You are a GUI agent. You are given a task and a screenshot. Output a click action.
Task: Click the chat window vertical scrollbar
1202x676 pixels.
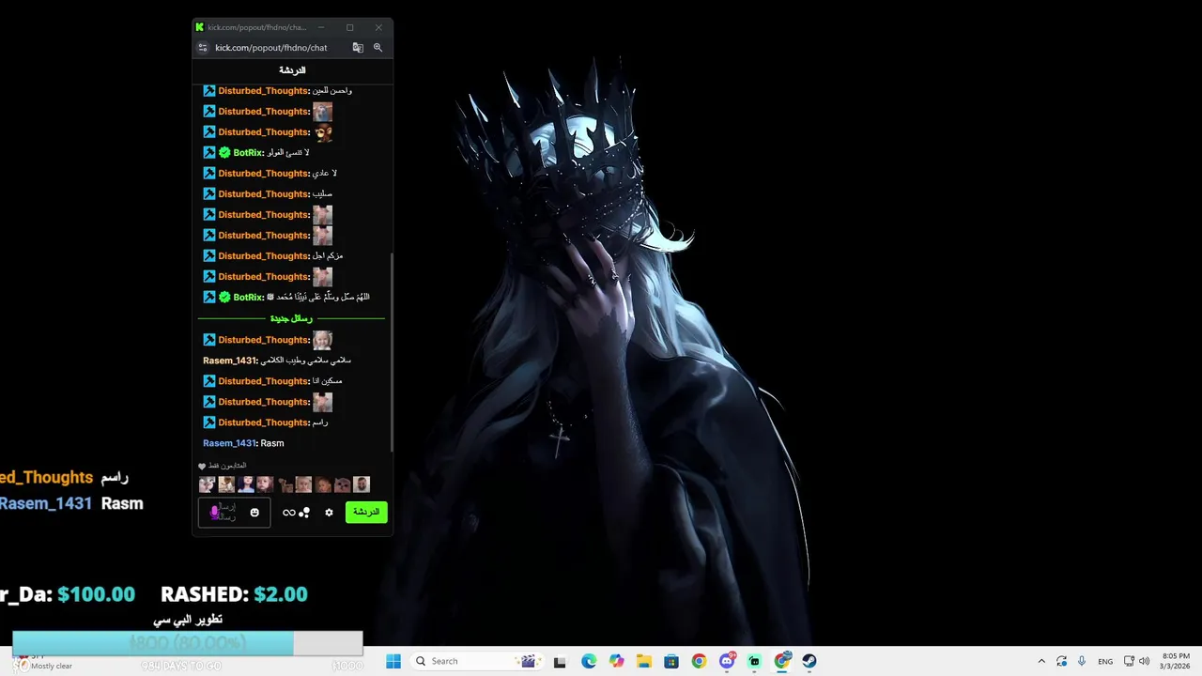391,352
